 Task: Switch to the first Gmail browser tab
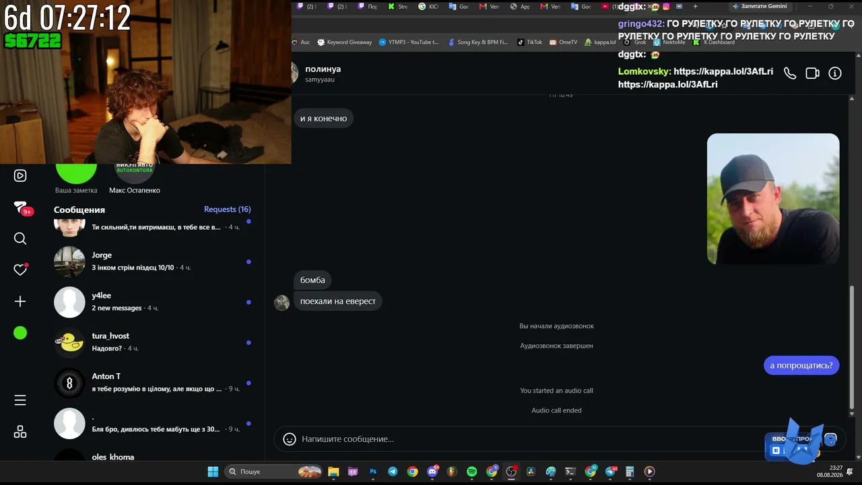point(490,7)
